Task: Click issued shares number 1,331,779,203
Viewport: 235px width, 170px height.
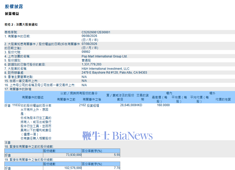Action: pyautogui.click(x=91, y=64)
